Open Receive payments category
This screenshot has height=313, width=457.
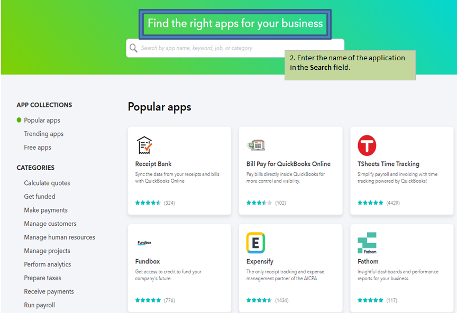[49, 291]
